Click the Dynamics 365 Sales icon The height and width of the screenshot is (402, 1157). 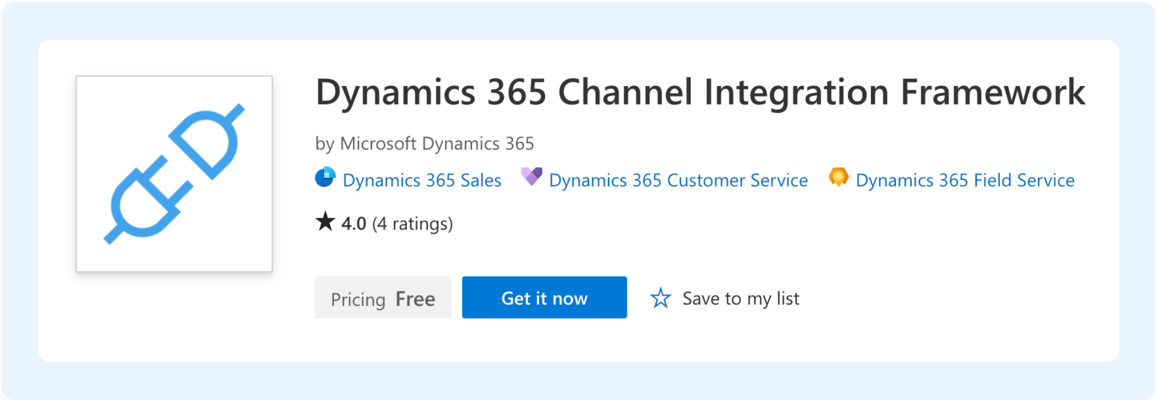pos(325,177)
